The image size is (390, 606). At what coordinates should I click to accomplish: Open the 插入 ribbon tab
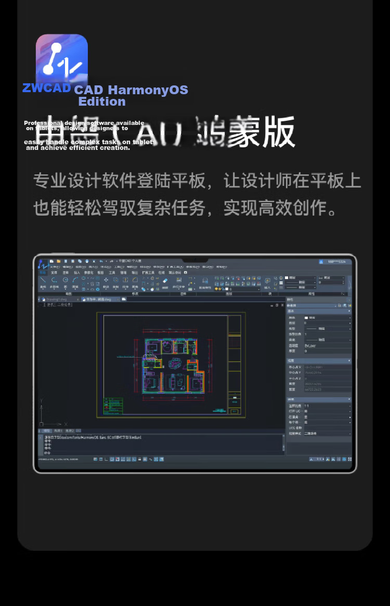77,272
